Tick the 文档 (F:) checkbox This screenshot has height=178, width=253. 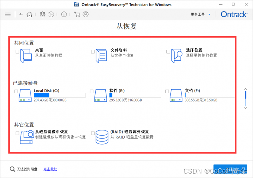(x=167, y=91)
